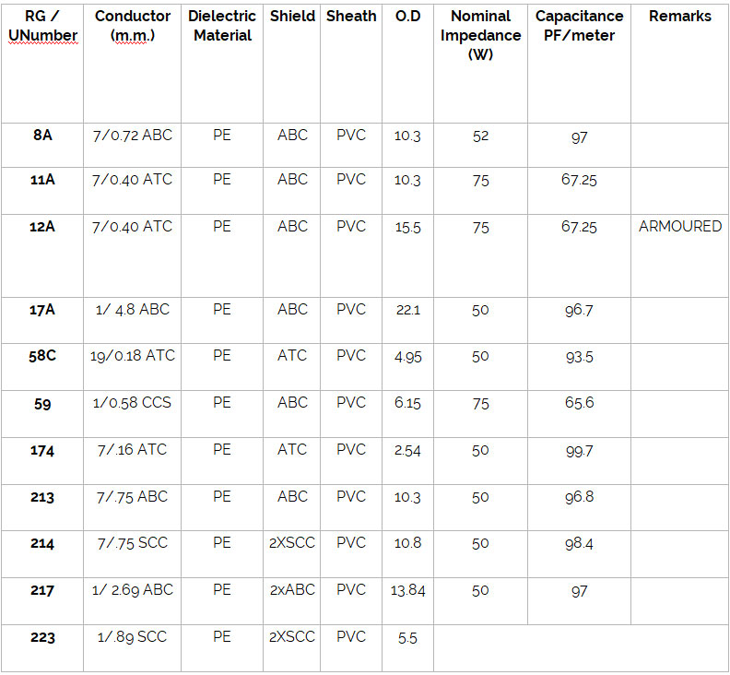Click the RG / UNumber column header

click(x=42, y=26)
